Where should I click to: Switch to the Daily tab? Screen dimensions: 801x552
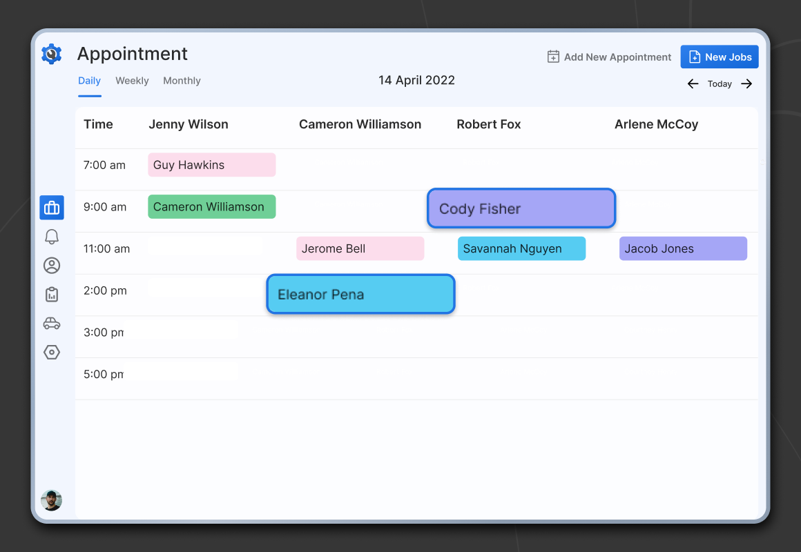89,81
